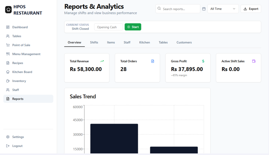Click the HPOS Restaurant logo icon

point(8,9)
